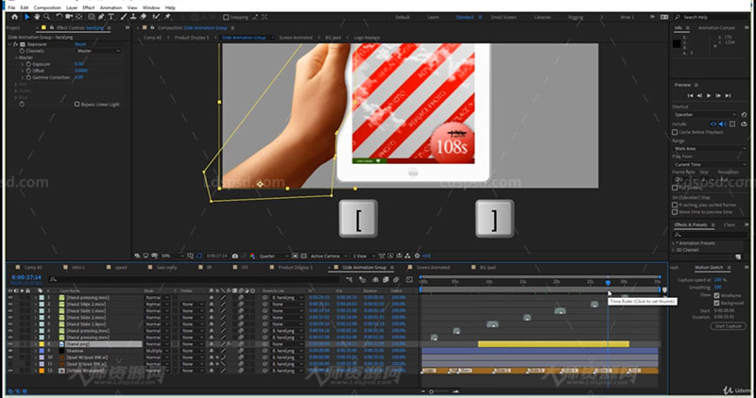
Task: Open the Channels Master dropdown
Action: (x=98, y=51)
